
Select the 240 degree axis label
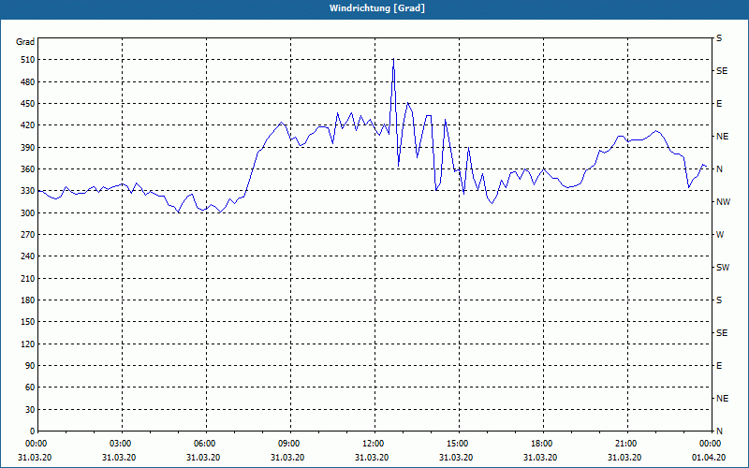(x=27, y=256)
